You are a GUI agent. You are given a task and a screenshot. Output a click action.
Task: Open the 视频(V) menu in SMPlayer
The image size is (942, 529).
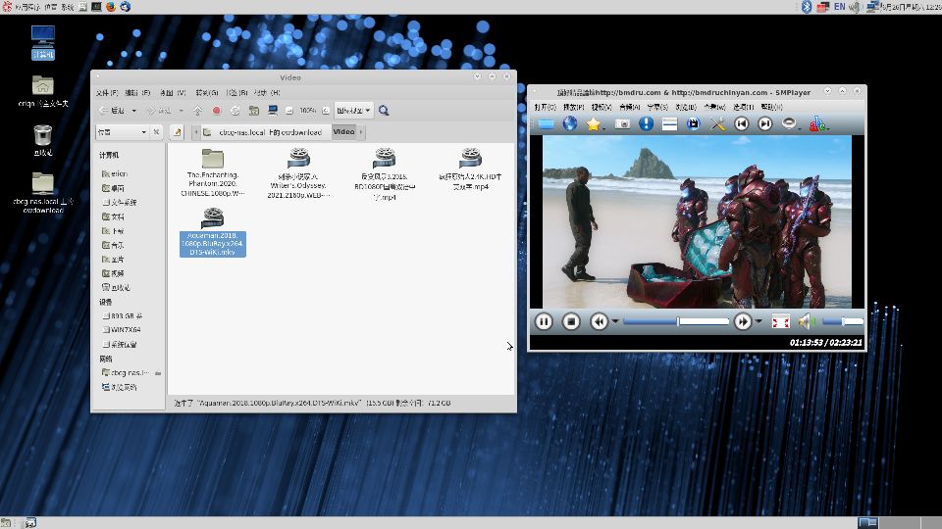coord(602,108)
